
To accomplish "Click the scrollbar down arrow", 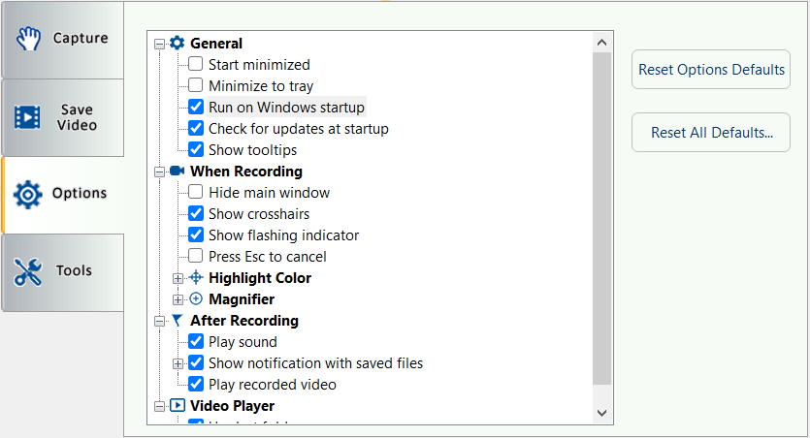I will pos(601,413).
